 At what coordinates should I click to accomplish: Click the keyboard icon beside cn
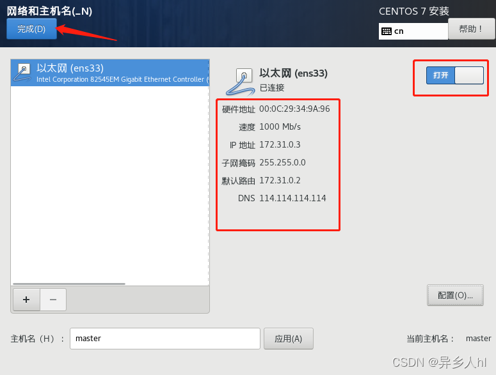coord(386,31)
